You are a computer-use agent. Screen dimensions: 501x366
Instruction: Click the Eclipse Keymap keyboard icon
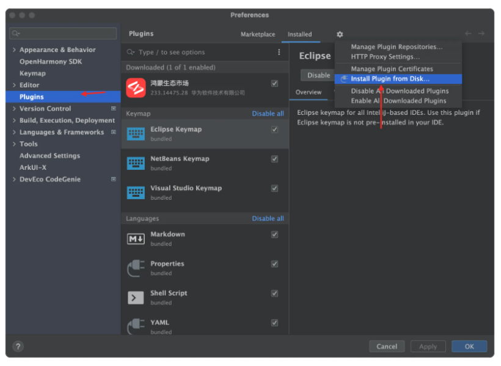point(136,134)
